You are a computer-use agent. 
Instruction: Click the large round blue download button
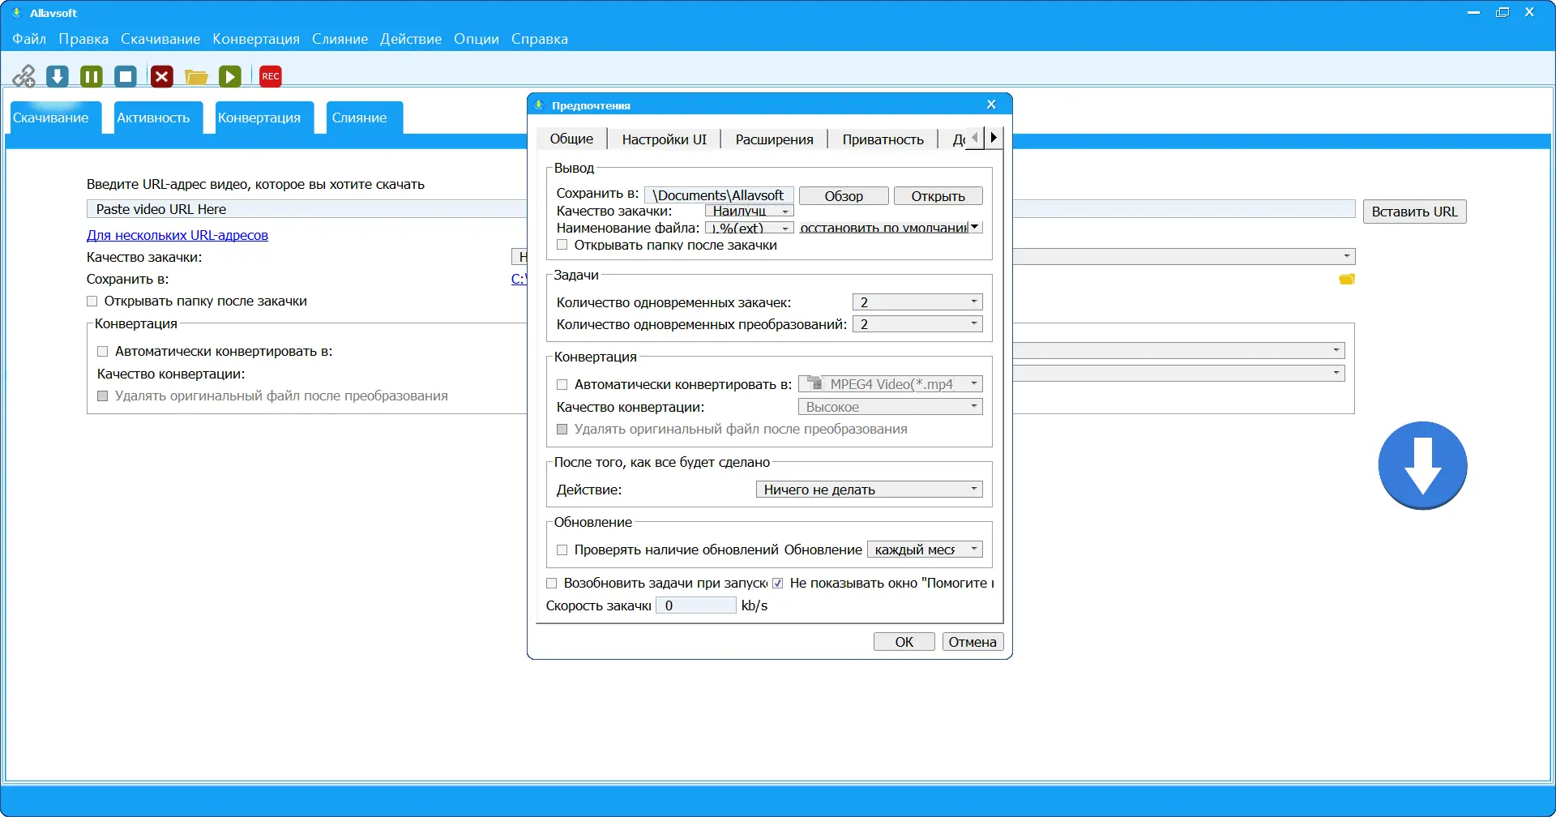click(1422, 465)
